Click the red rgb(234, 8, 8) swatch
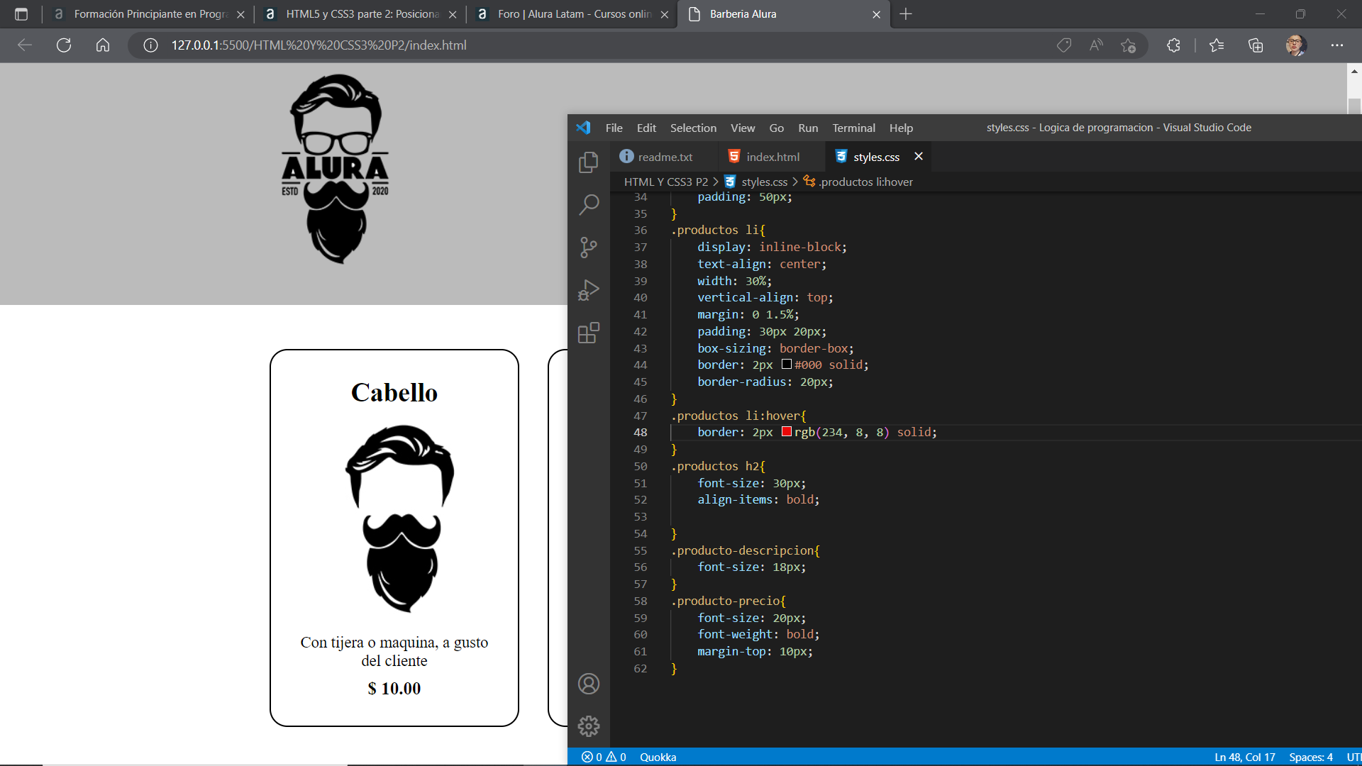This screenshot has height=766, width=1362. coord(786,432)
